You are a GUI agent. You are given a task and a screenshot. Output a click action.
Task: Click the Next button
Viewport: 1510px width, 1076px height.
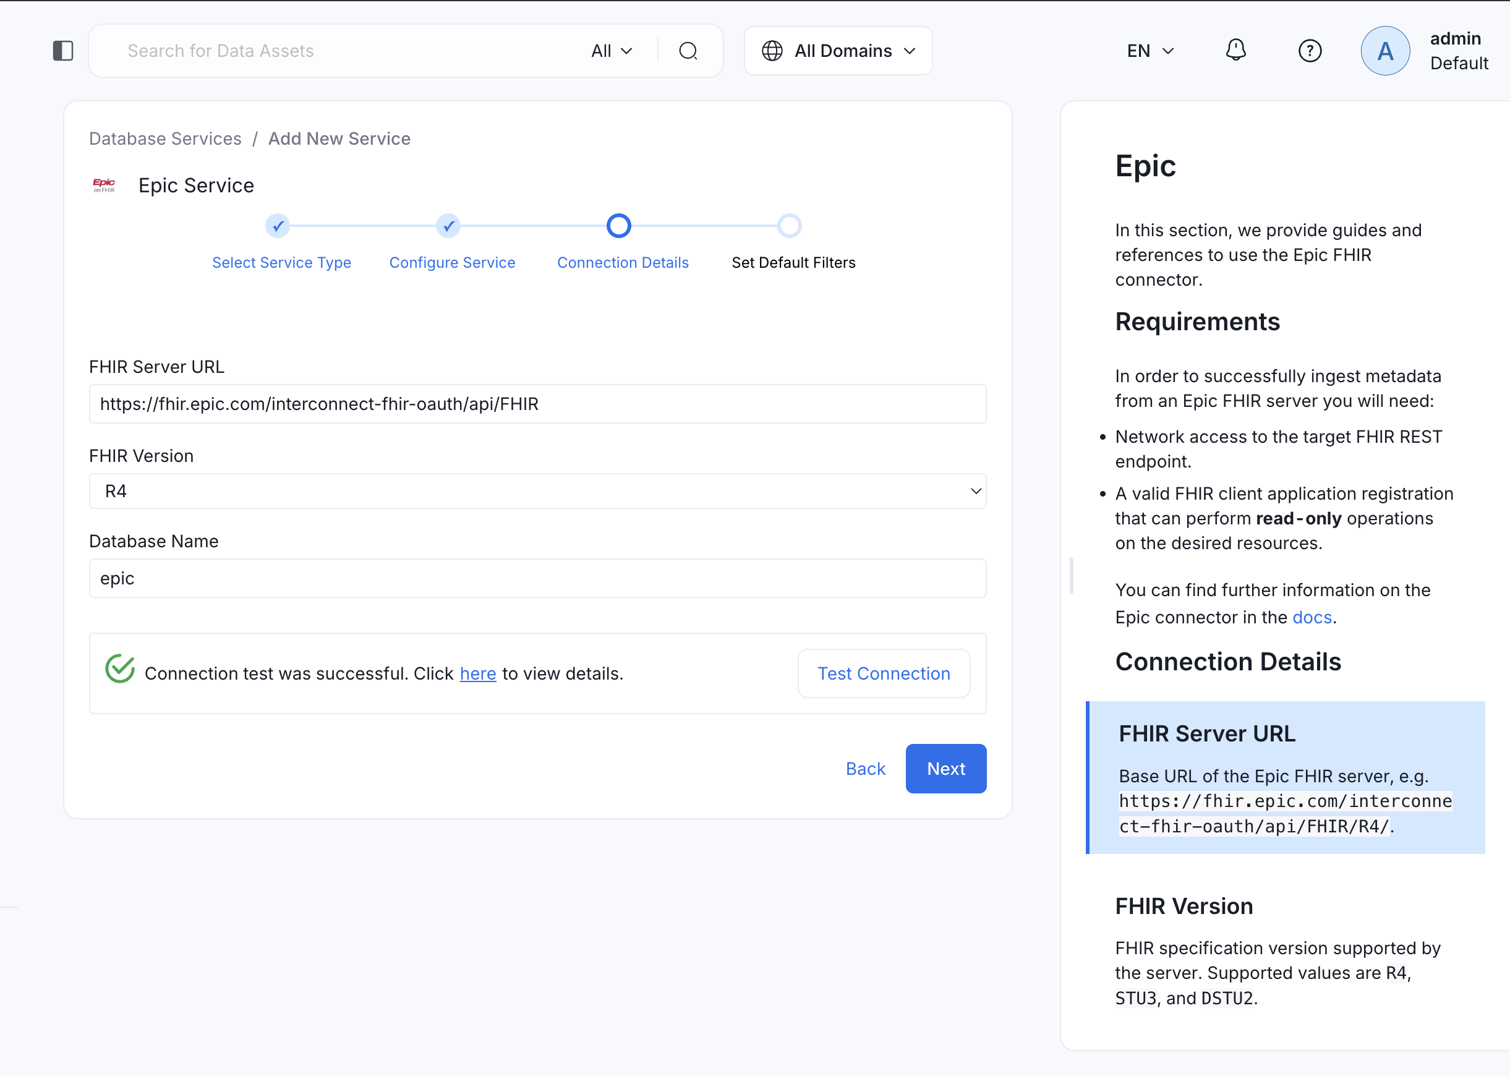[945, 769]
